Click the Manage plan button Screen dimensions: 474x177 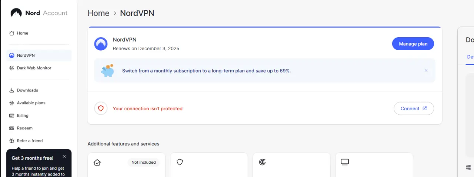[413, 44]
